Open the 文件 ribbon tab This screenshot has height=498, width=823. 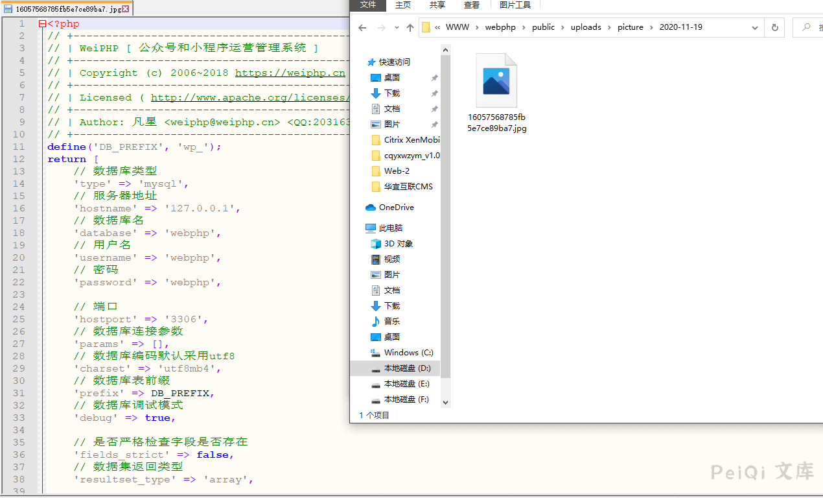pos(368,5)
